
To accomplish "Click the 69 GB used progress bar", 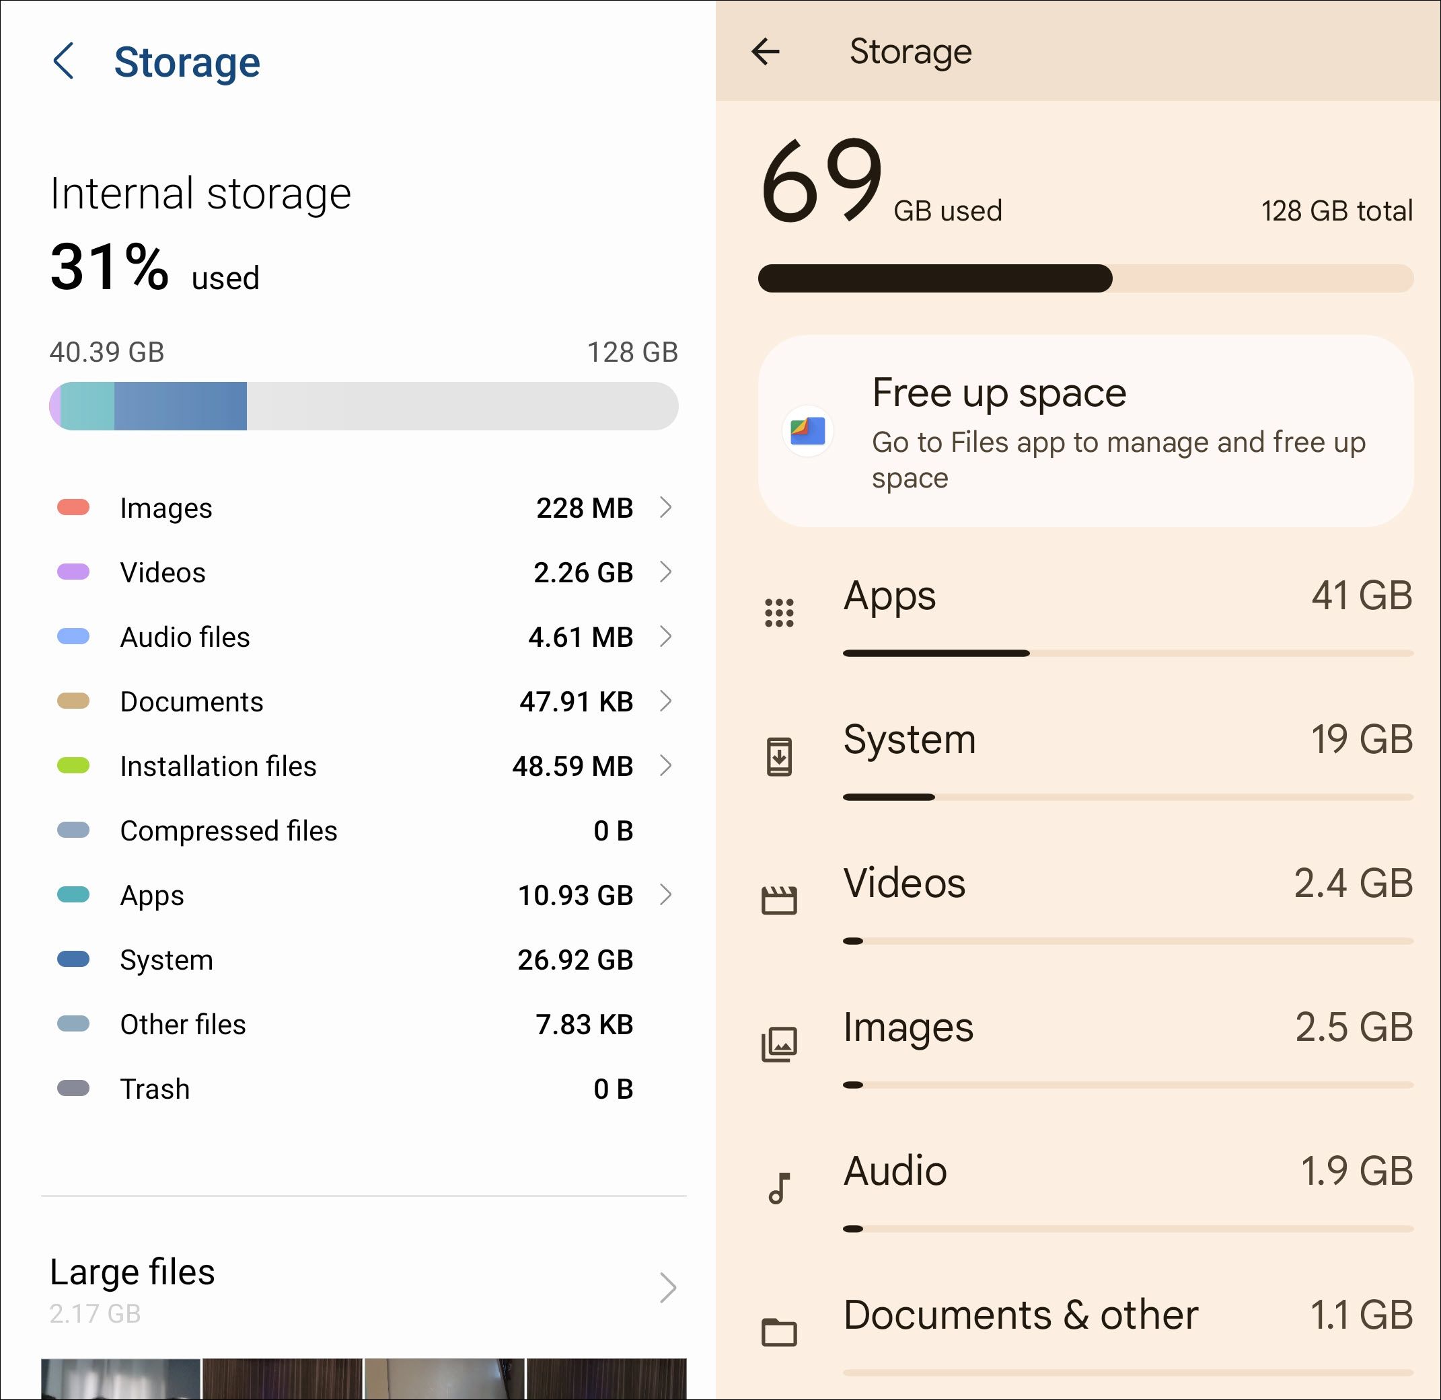I will (1086, 278).
